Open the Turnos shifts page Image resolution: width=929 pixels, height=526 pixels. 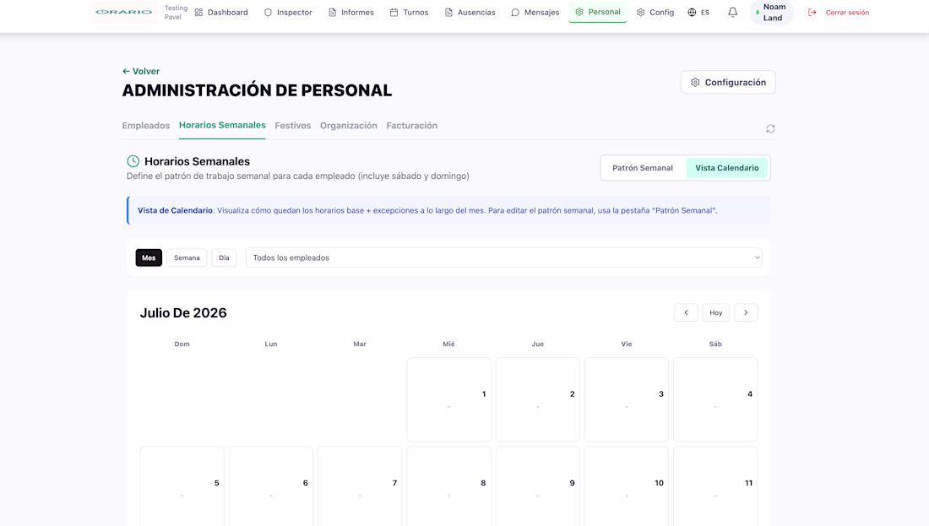[409, 13]
